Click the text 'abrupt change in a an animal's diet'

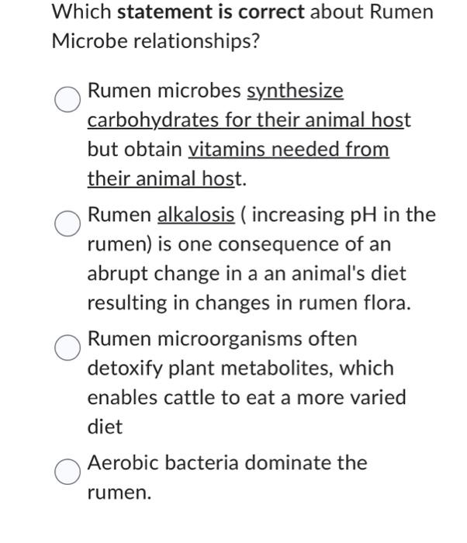coord(247,274)
